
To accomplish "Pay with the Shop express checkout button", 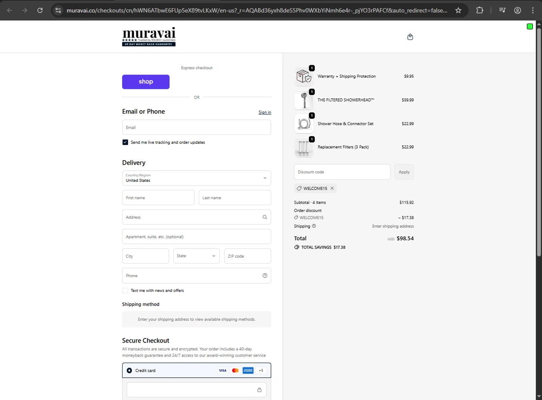I will coord(146,82).
